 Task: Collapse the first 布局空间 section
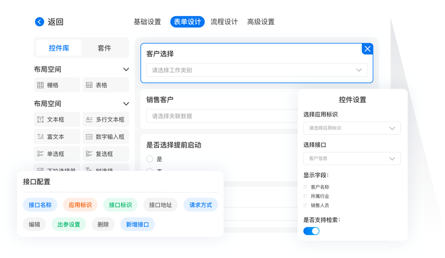[x=126, y=69]
